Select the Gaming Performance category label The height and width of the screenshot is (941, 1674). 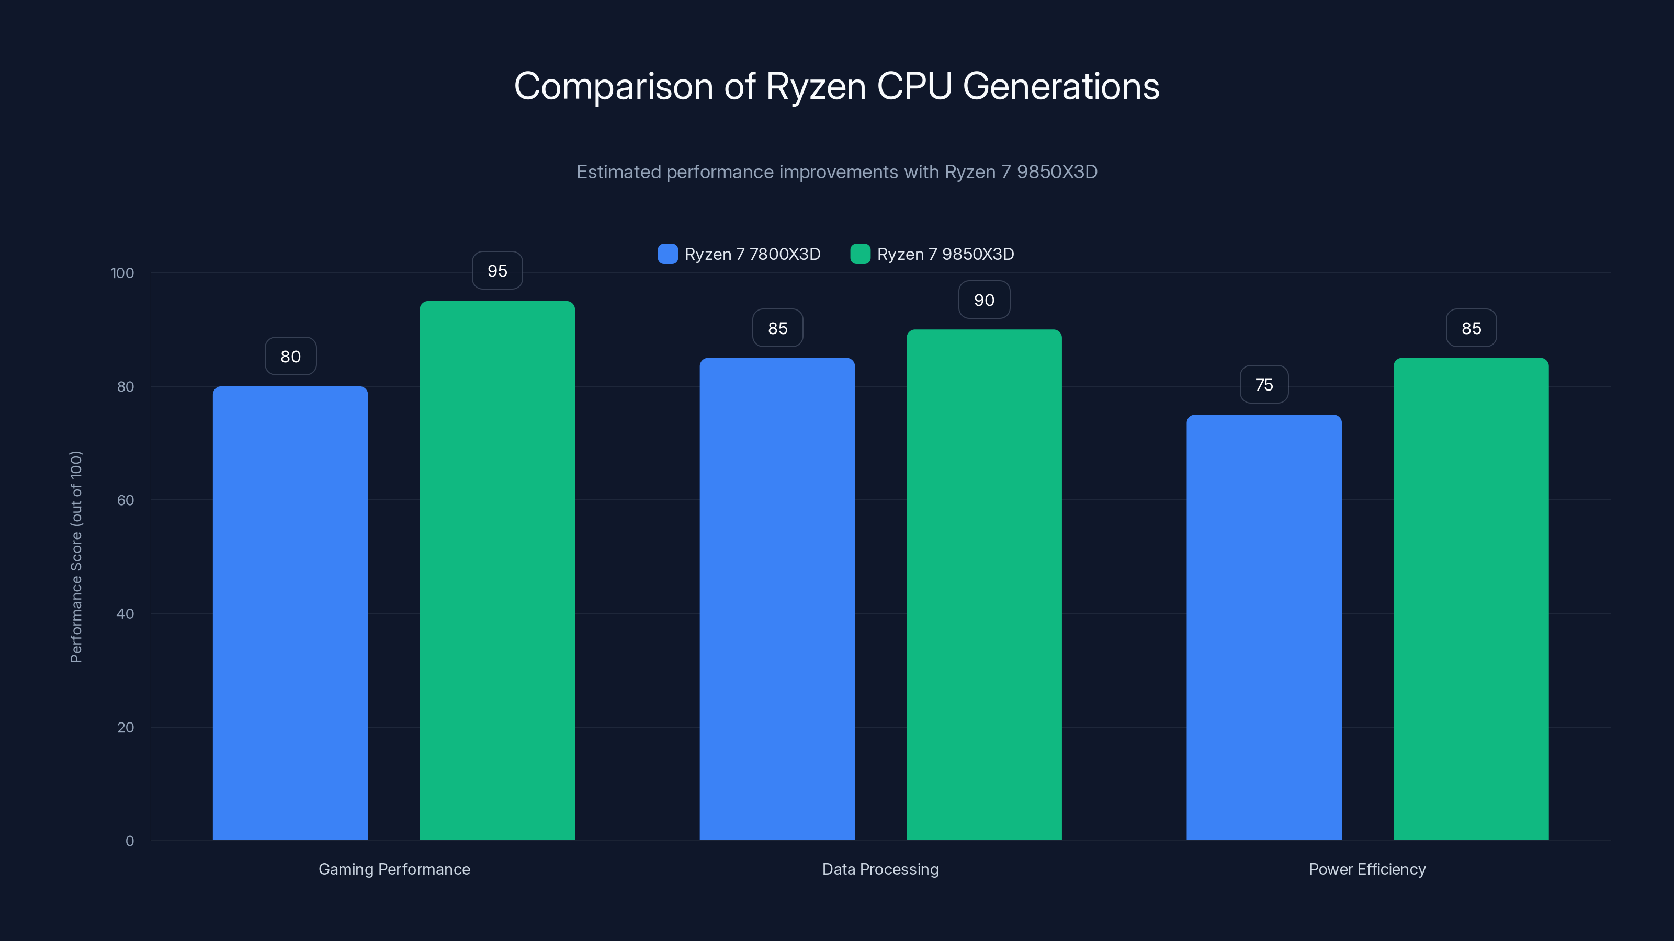click(394, 869)
